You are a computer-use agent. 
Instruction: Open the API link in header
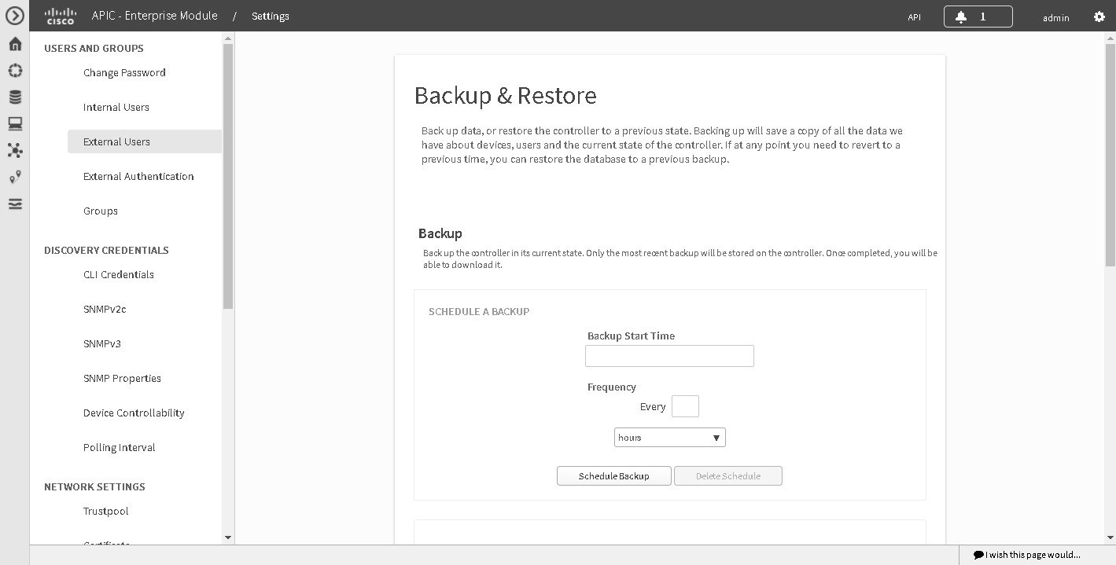[914, 17]
